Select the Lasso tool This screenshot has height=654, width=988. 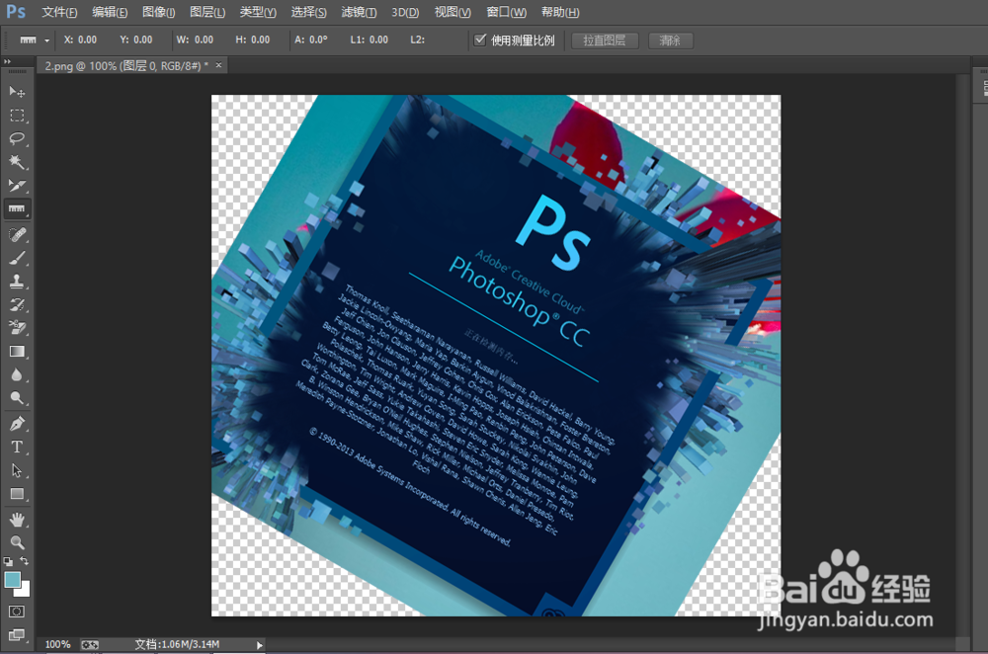[17, 138]
